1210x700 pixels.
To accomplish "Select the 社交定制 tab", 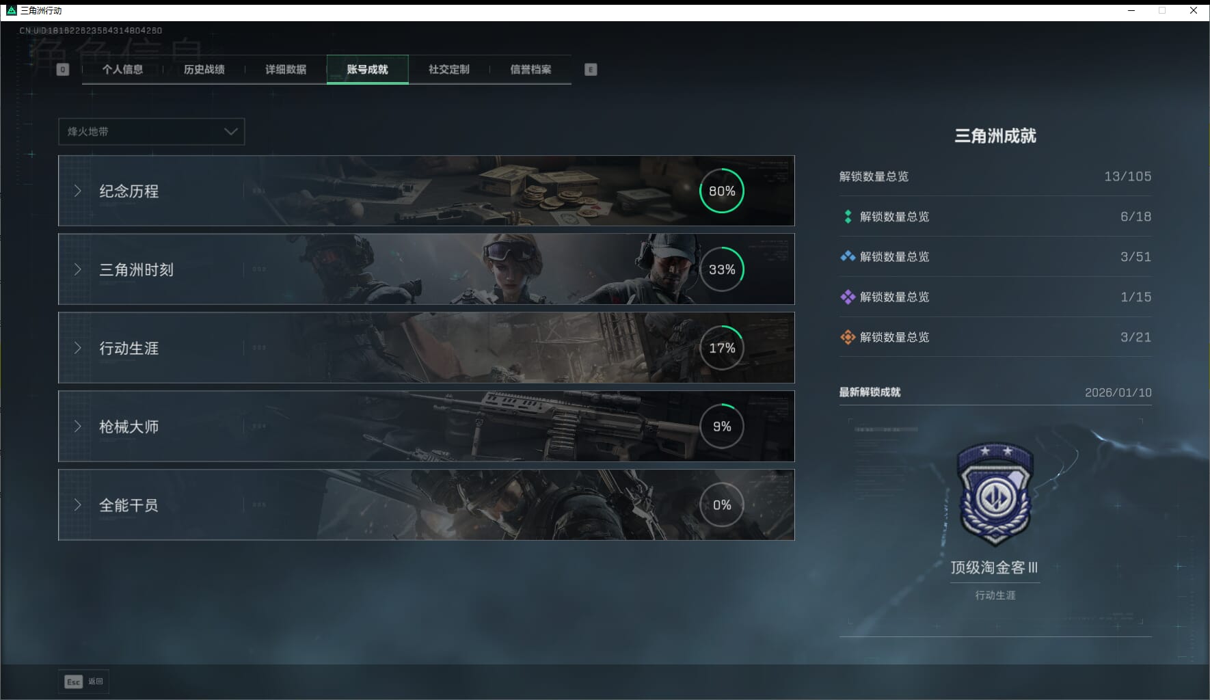I will point(449,69).
